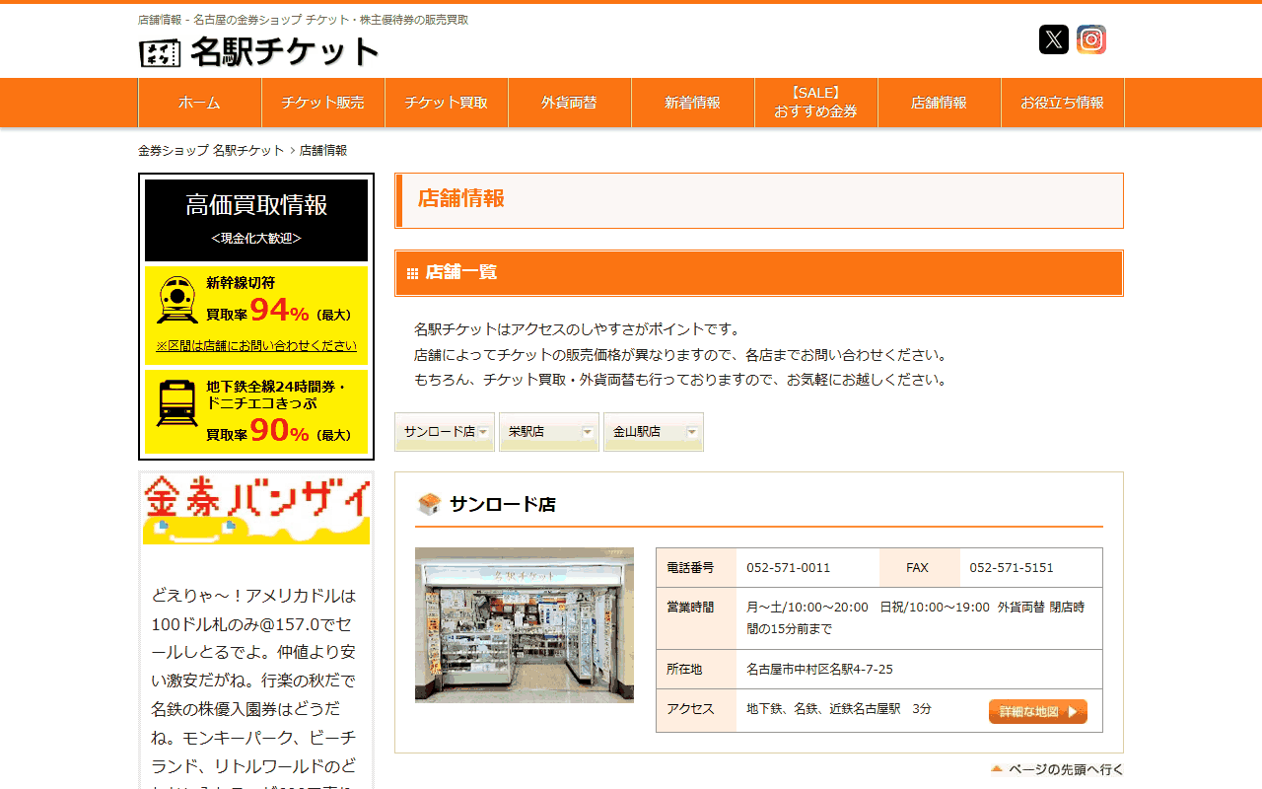Open the Instagram social icon
The height and width of the screenshot is (789, 1262).
point(1091,39)
